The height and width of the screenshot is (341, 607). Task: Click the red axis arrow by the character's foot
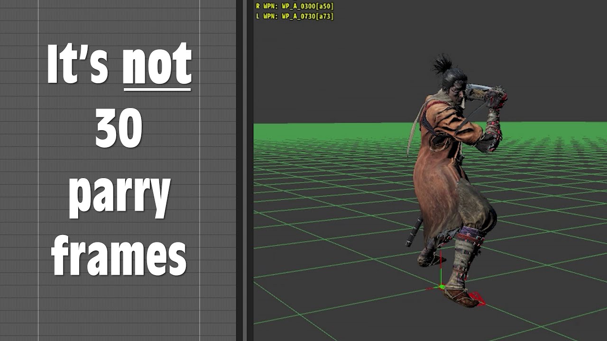[x=477, y=300]
